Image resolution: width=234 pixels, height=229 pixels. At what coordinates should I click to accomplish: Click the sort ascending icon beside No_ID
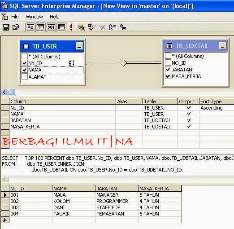point(72,63)
